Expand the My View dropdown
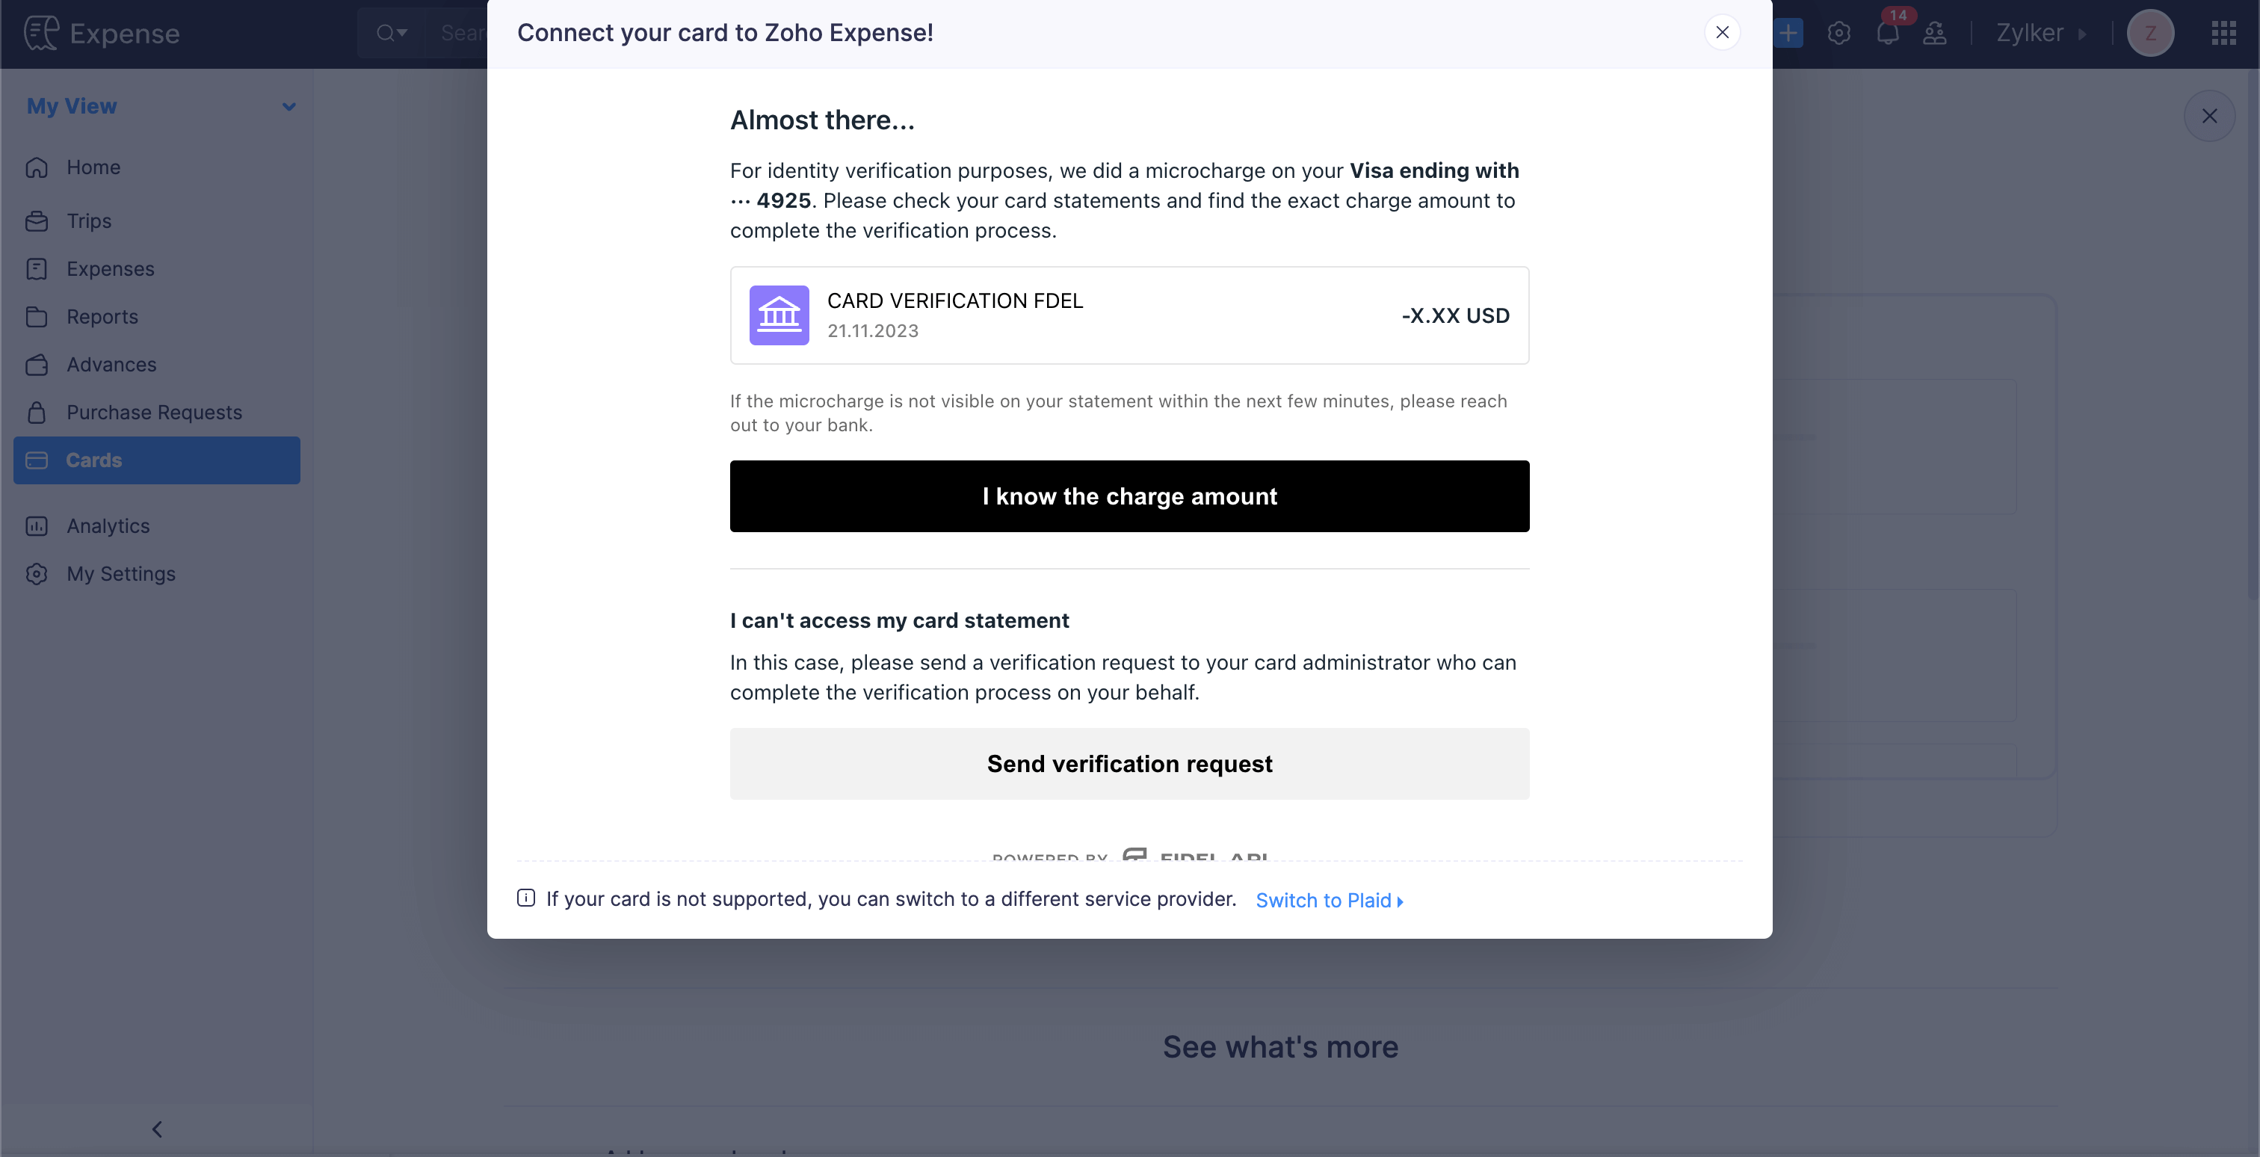 [x=288, y=106]
